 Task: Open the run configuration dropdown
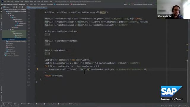143,4
